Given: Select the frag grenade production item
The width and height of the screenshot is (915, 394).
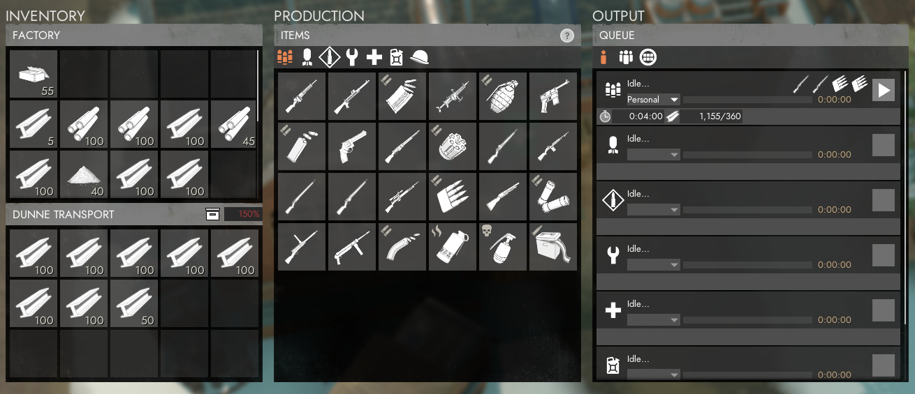Looking at the screenshot, I should click(503, 96).
